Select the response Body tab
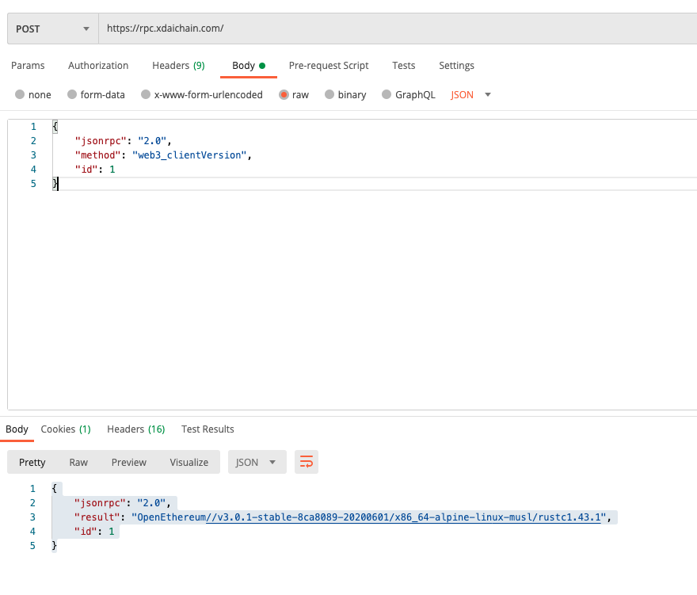This screenshot has width=697, height=595. point(17,429)
